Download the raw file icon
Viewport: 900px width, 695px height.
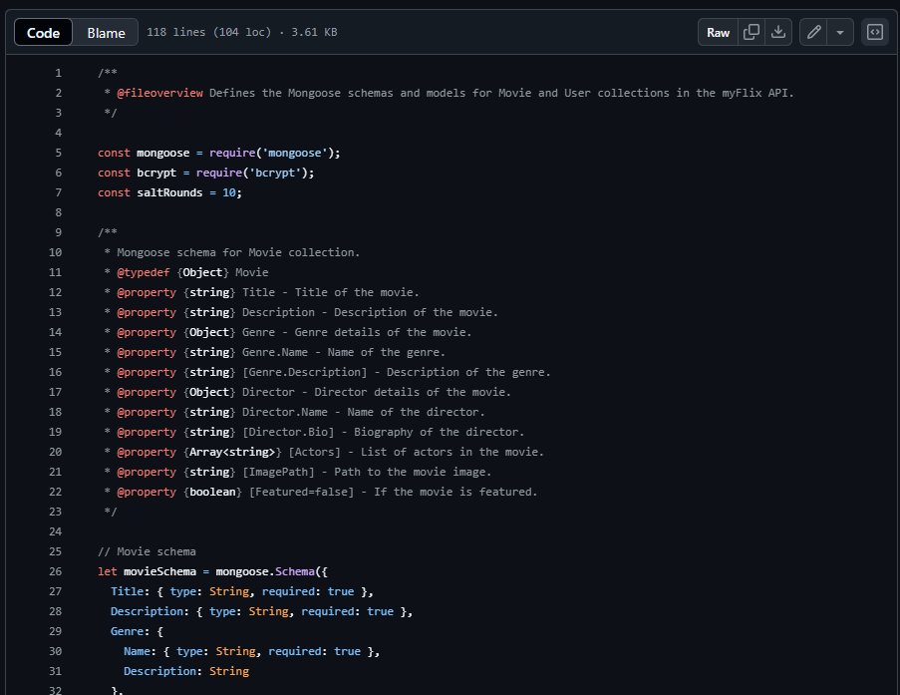point(778,32)
